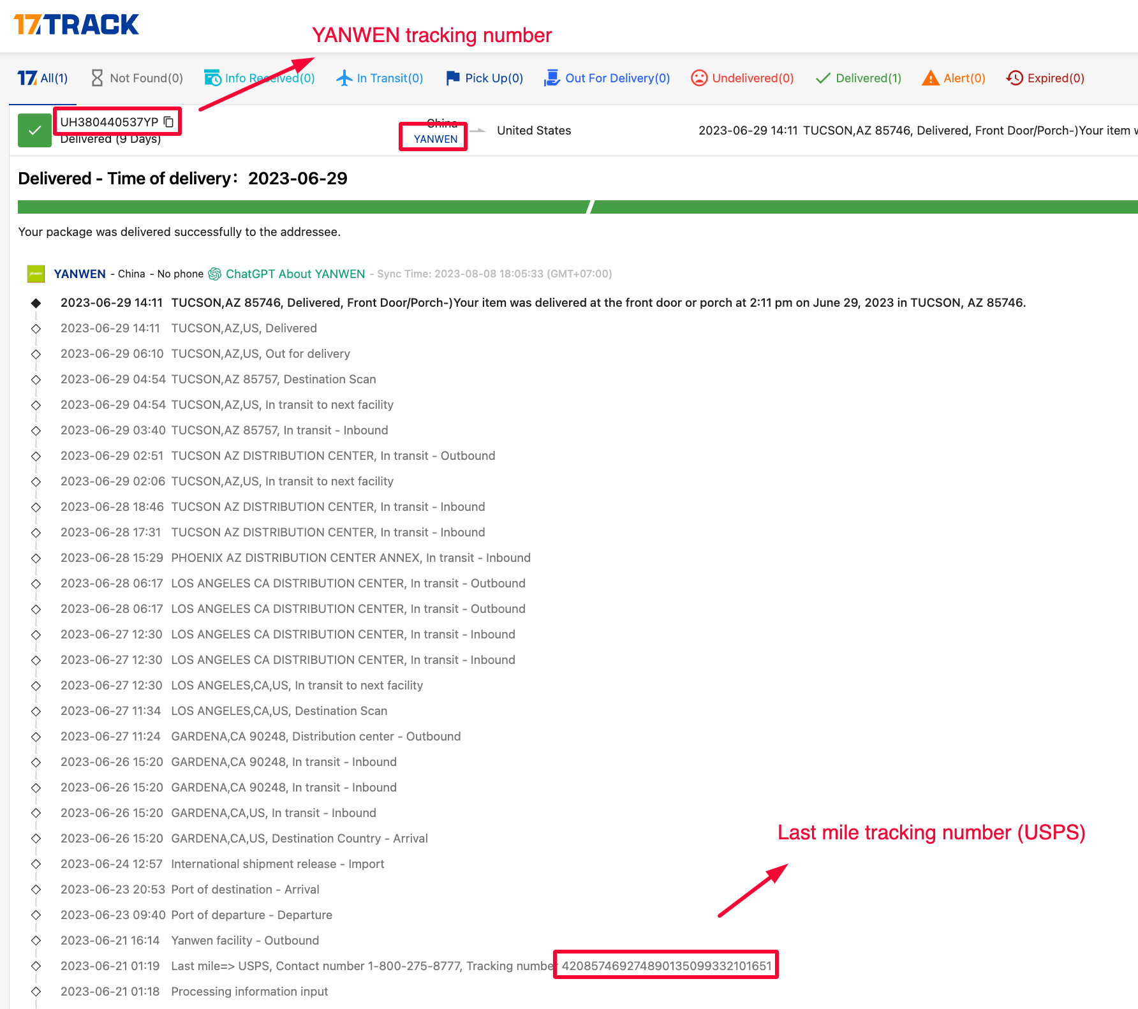Click the package delivered successfully message
This screenshot has height=1009, width=1138.
point(179,232)
